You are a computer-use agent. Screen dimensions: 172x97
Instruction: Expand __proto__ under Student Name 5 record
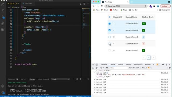point(96,77)
